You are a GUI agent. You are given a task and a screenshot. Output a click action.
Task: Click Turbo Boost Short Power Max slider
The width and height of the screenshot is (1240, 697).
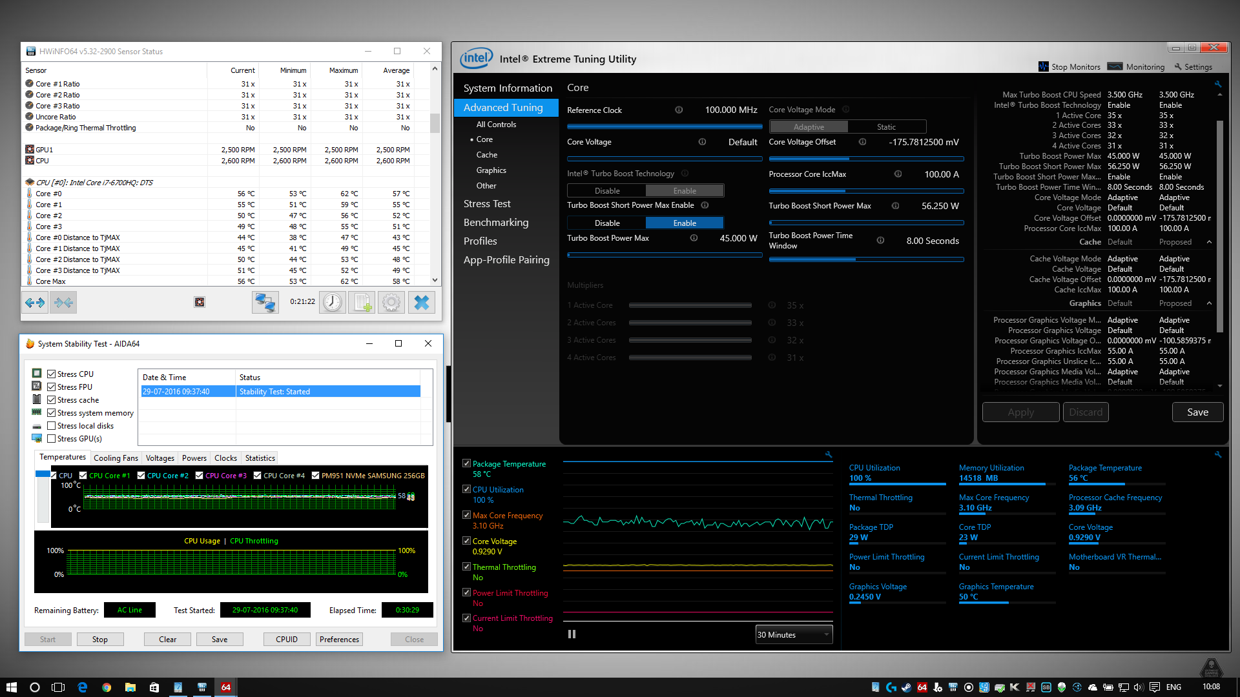866,223
